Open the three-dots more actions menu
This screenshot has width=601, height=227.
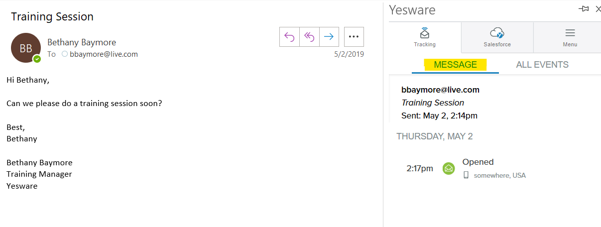[354, 36]
